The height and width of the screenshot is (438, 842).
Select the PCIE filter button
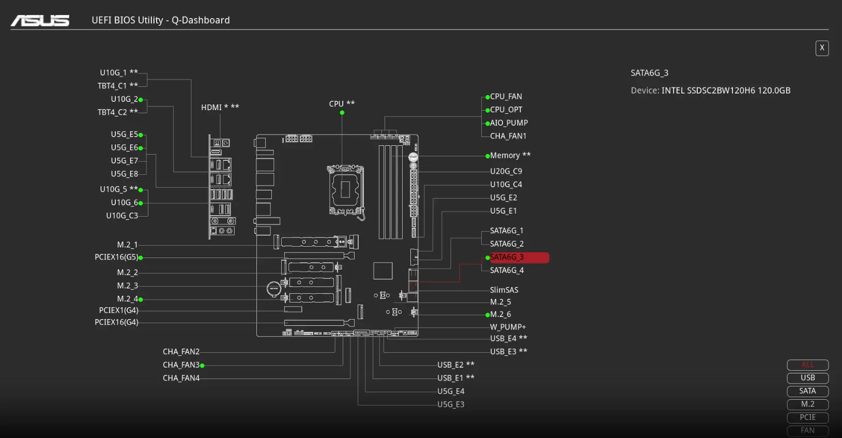807,418
